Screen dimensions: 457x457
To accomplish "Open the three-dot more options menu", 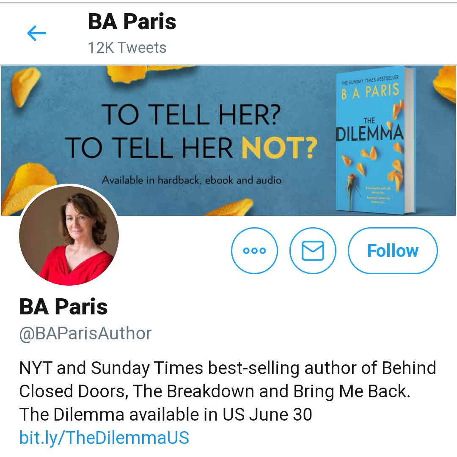I will point(254,251).
